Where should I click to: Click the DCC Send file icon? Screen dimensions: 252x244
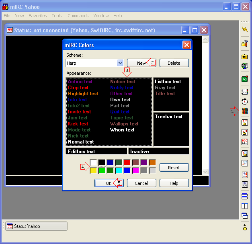point(245,123)
